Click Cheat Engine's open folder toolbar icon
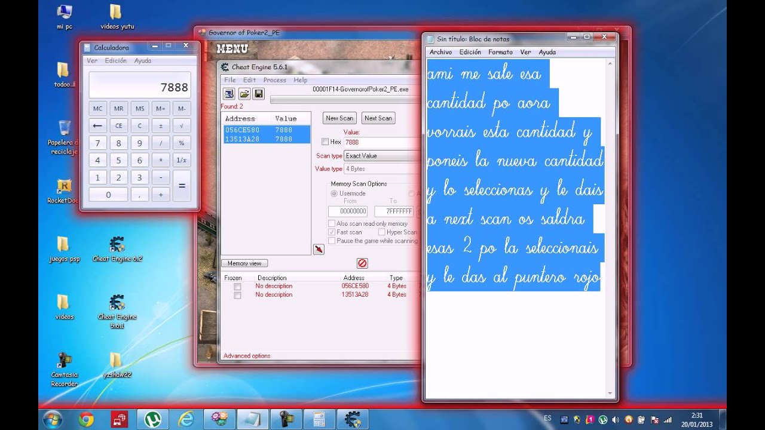Viewport: 765px width, 430px height. (244, 94)
